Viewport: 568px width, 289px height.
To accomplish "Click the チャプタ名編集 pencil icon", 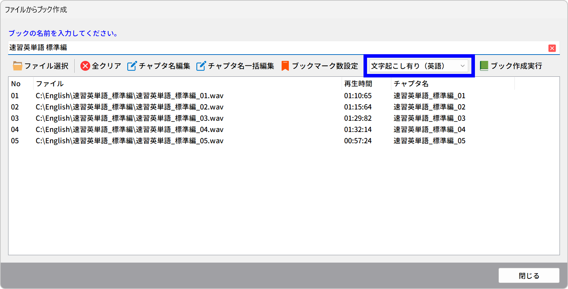I will [132, 66].
